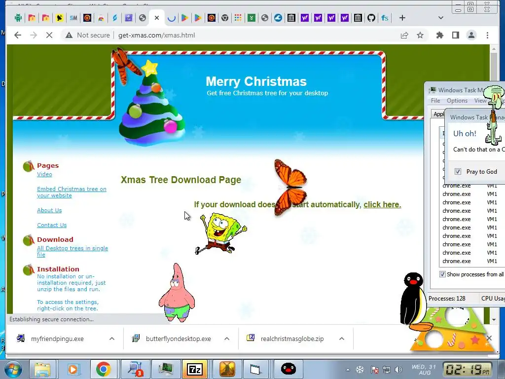Toggle Show processes from all users checkbox
Image resolution: width=505 pixels, height=379 pixels.
442,274
